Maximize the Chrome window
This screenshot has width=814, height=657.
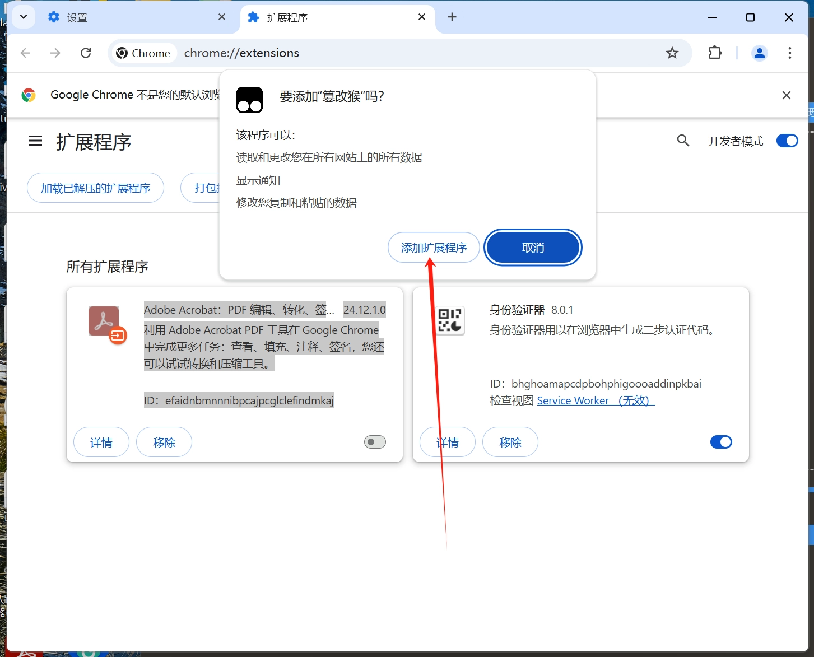pyautogui.click(x=751, y=17)
